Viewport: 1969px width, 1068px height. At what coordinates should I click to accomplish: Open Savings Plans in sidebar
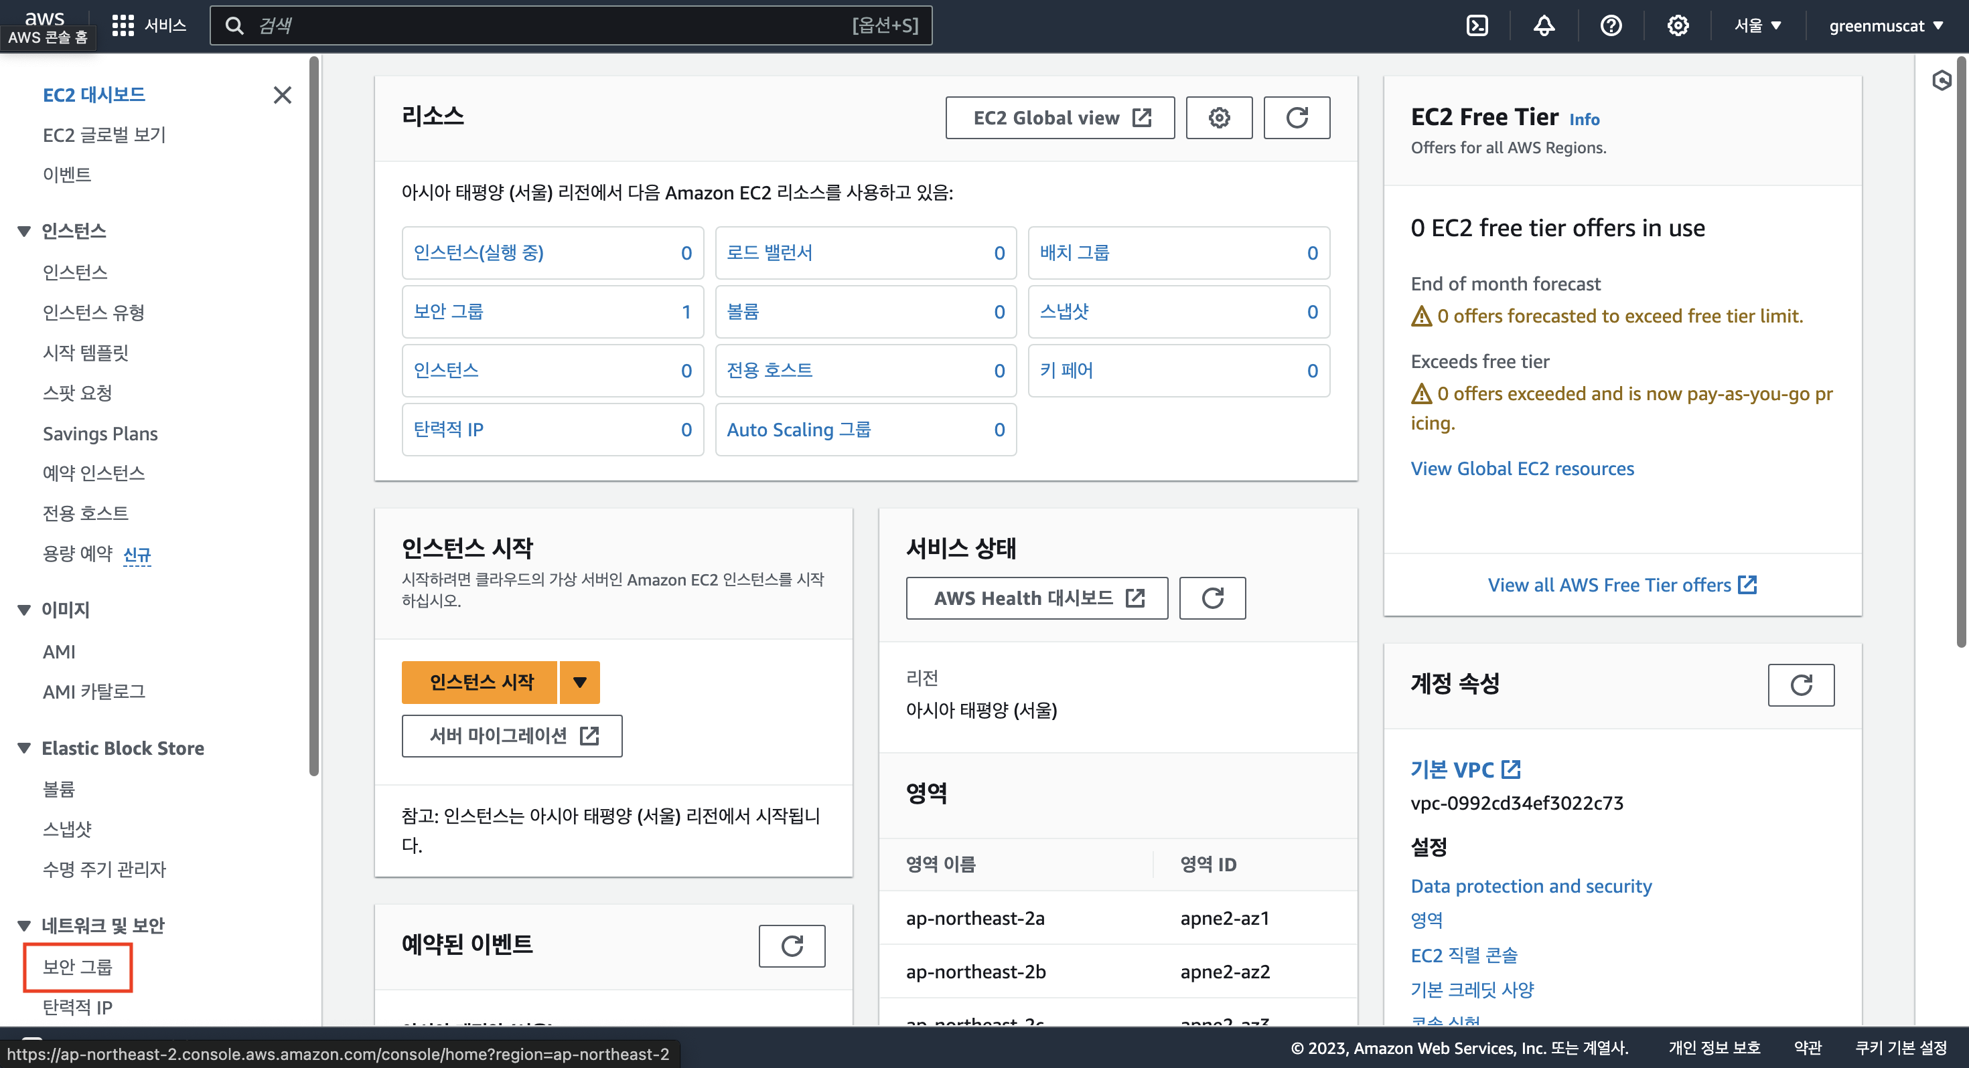[100, 434]
